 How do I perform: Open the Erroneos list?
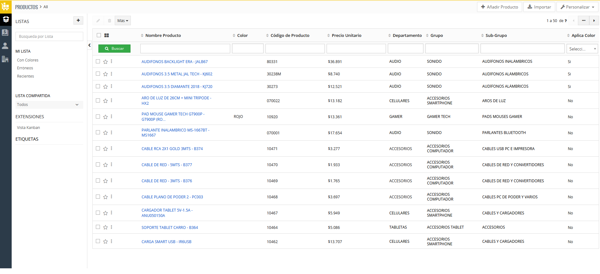pos(25,68)
